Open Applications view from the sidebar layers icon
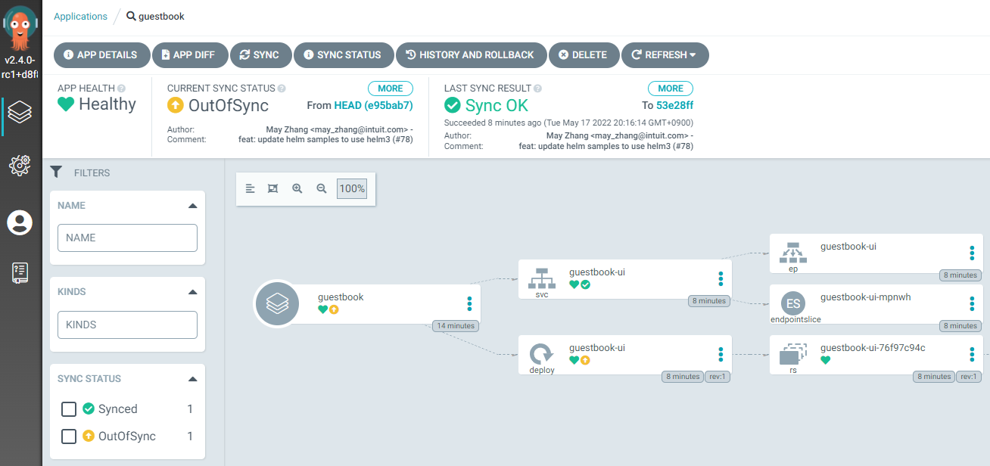The width and height of the screenshot is (990, 466). pos(20,113)
